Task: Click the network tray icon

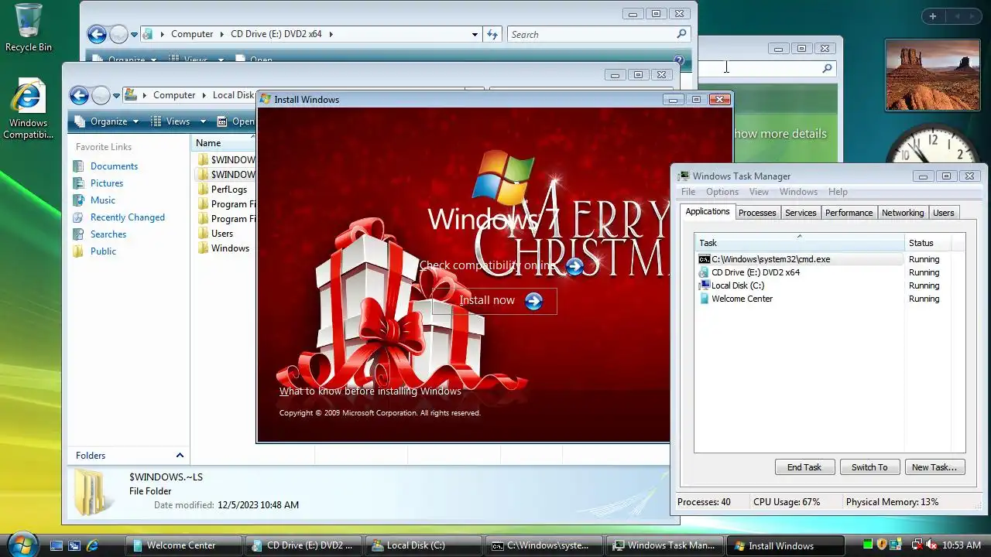Action: (916, 545)
